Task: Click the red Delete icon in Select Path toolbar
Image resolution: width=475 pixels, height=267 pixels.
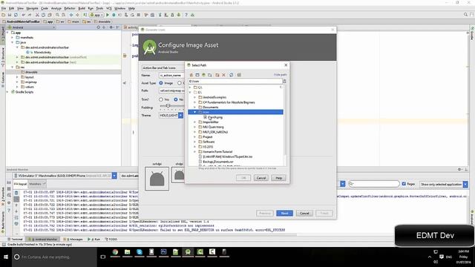Action: pyautogui.click(x=223, y=75)
